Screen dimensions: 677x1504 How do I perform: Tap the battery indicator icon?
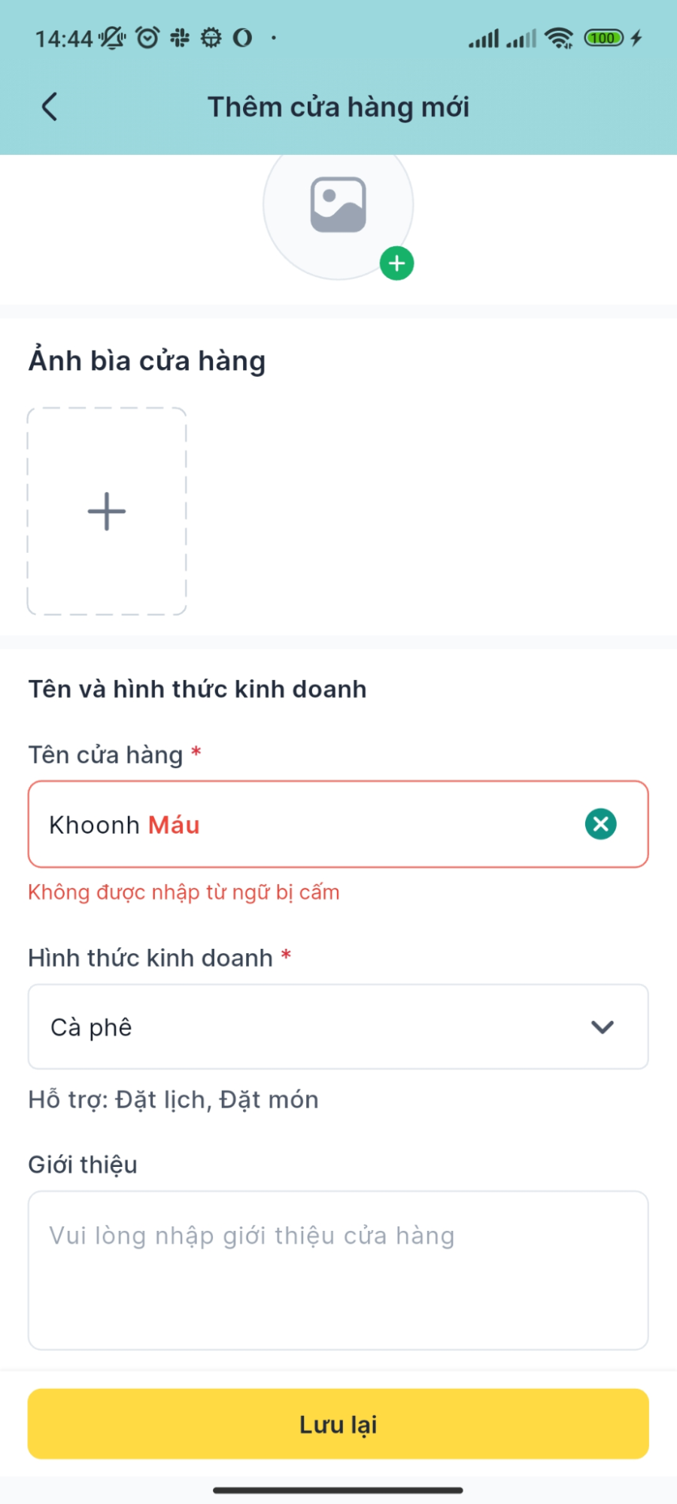pyautogui.click(x=604, y=38)
